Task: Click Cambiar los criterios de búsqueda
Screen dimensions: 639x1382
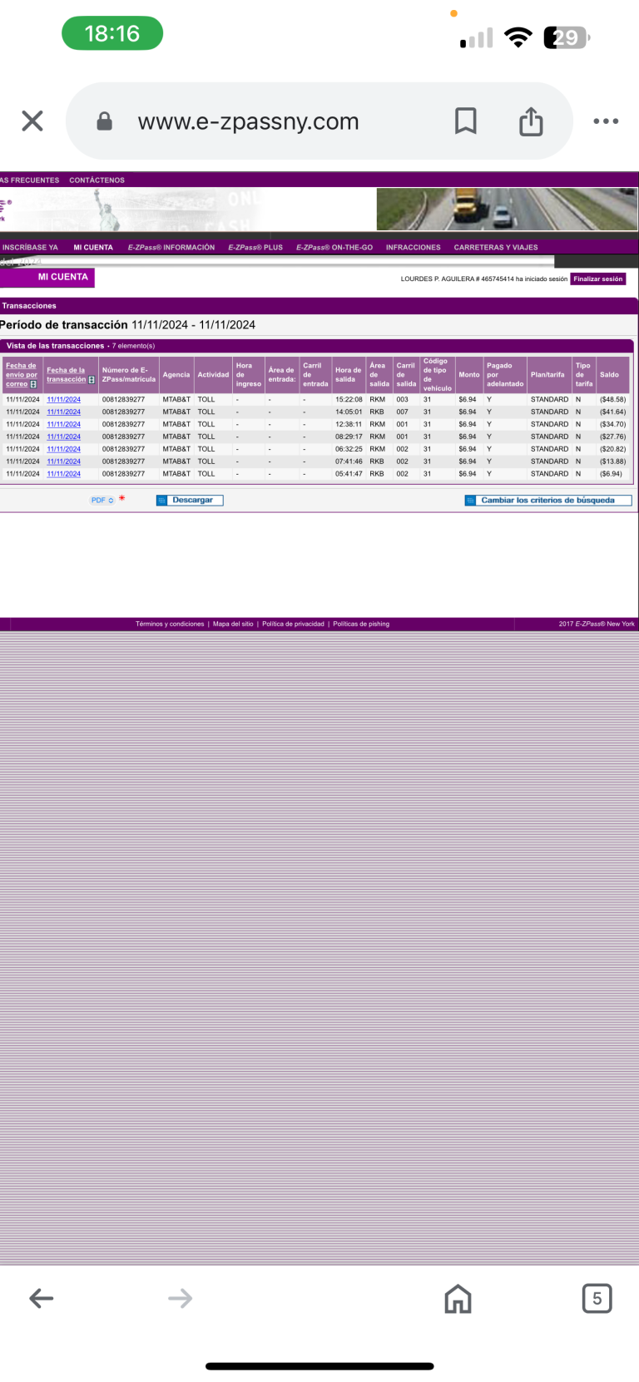Action: pos(547,501)
